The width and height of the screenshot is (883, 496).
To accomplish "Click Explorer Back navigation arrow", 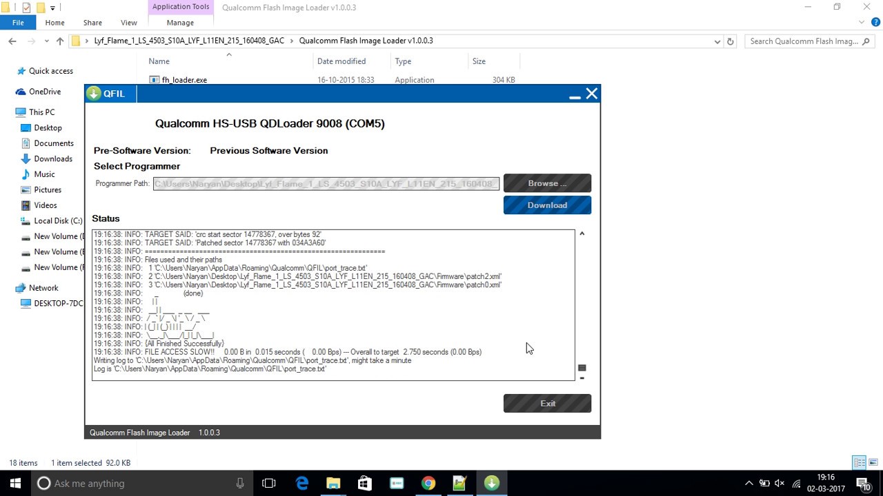I will 12,41.
